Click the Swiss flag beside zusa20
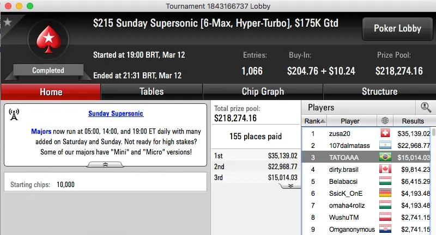 [385, 133]
